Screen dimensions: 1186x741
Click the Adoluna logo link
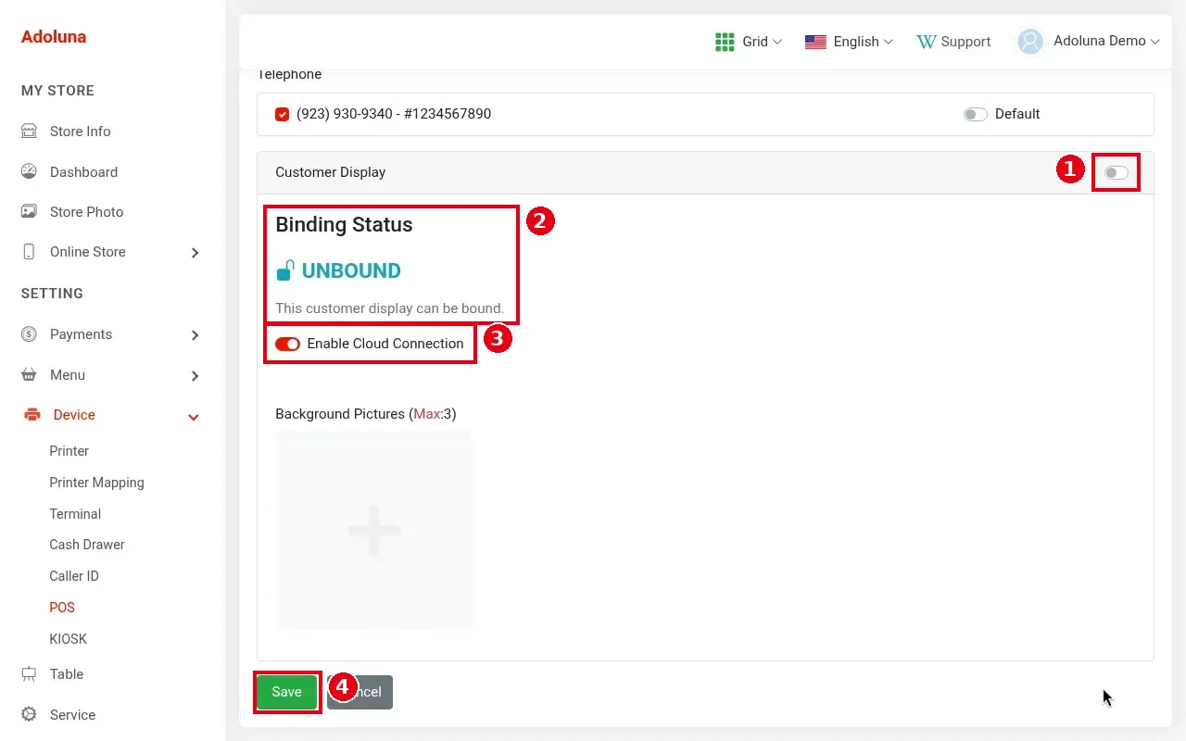[x=54, y=37]
